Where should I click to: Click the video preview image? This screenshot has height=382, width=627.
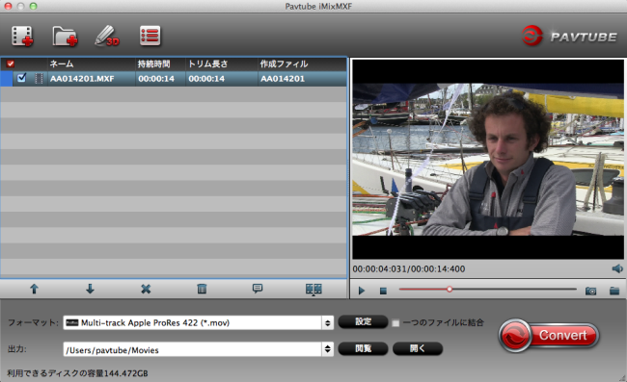click(x=488, y=159)
